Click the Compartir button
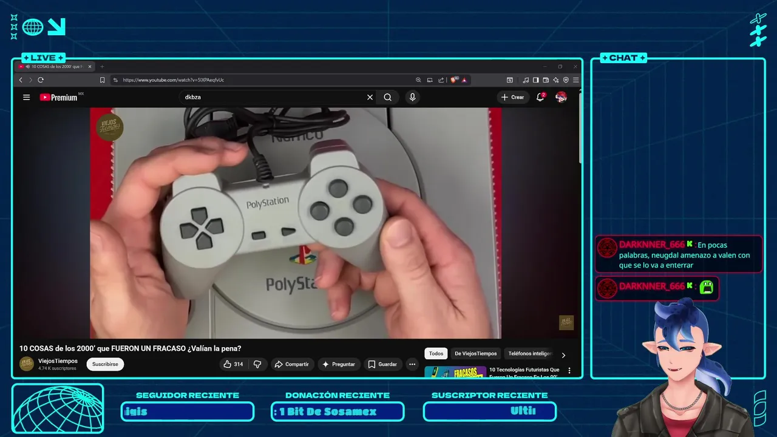This screenshot has width=777, height=437. pyautogui.click(x=292, y=364)
